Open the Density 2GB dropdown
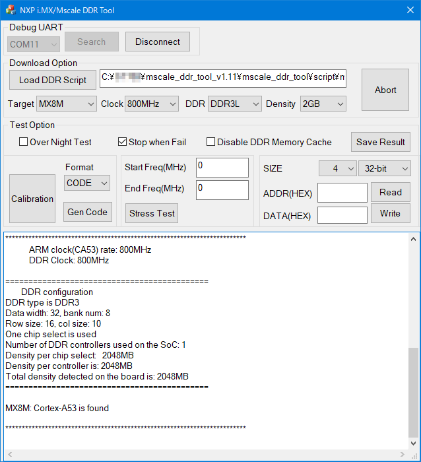The image size is (421, 462). [x=323, y=104]
